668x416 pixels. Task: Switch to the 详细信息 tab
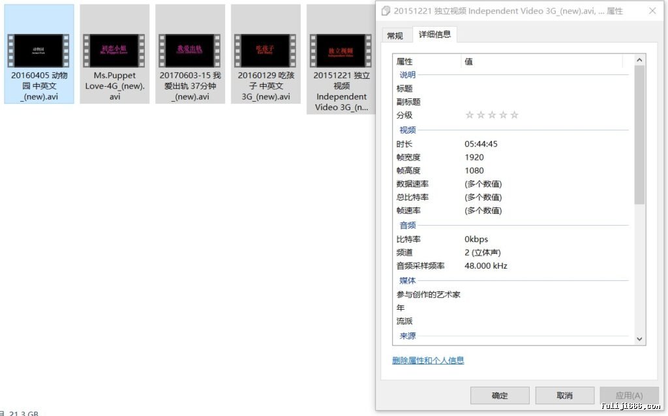click(x=434, y=35)
